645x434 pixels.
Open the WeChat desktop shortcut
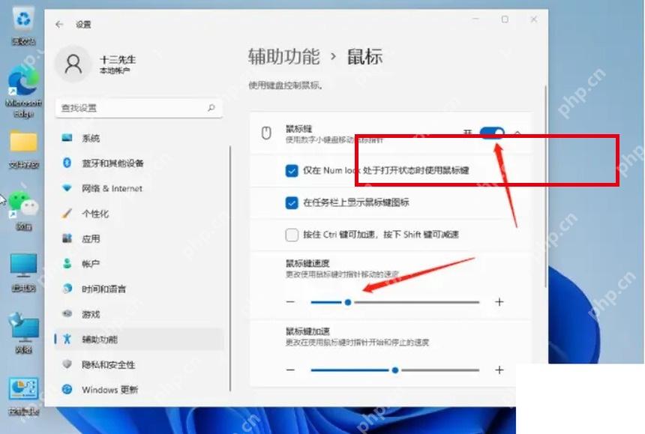pos(23,211)
